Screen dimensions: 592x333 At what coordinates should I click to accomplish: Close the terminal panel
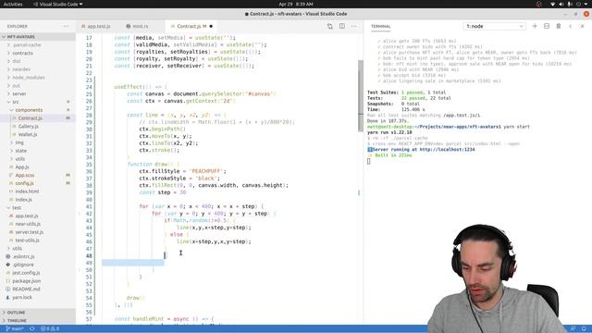tap(582, 26)
